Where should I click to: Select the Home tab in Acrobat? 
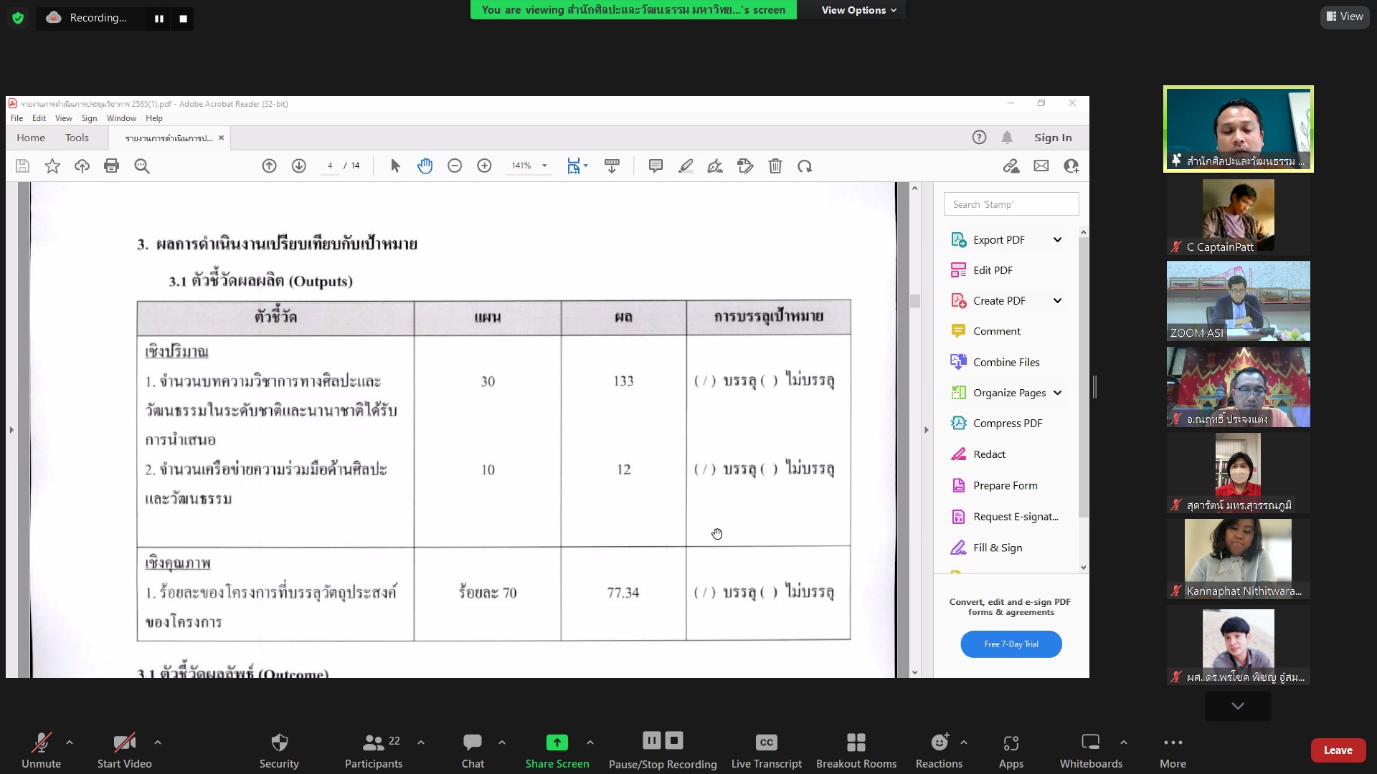[32, 137]
